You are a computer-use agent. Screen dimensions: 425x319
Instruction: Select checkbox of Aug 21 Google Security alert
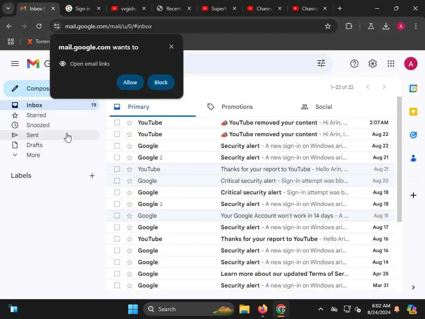tap(117, 157)
